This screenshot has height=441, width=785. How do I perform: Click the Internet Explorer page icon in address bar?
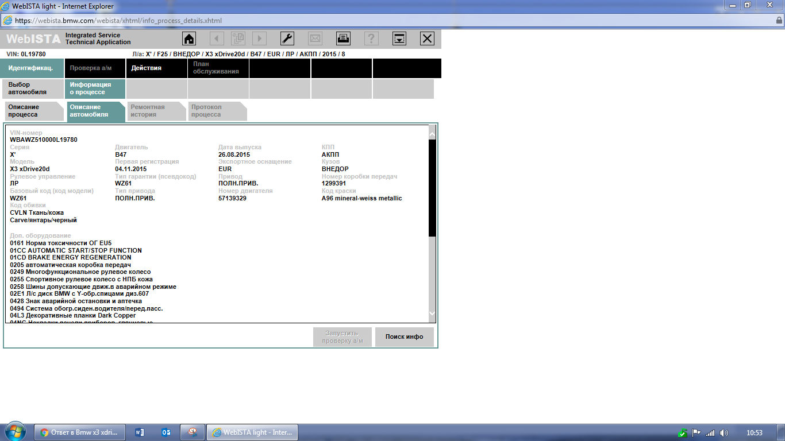click(x=7, y=20)
